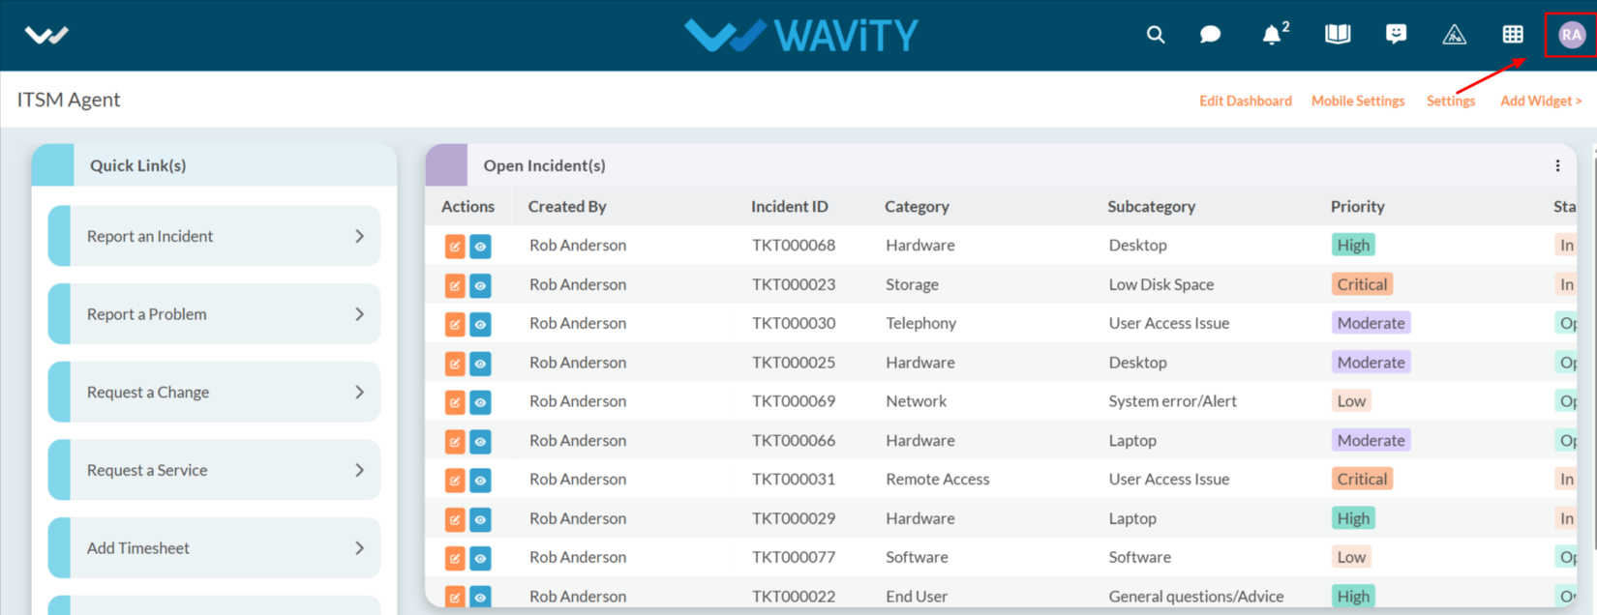Edit incident TKT000025
This screenshot has width=1597, height=615.
455,364
